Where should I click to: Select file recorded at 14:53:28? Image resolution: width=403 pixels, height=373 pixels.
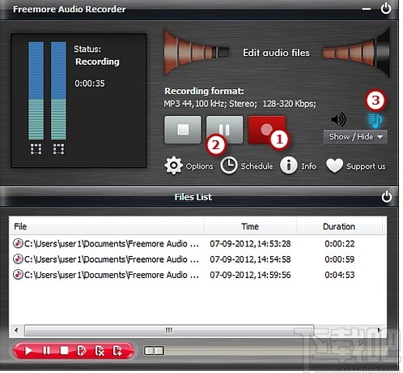tap(197, 243)
